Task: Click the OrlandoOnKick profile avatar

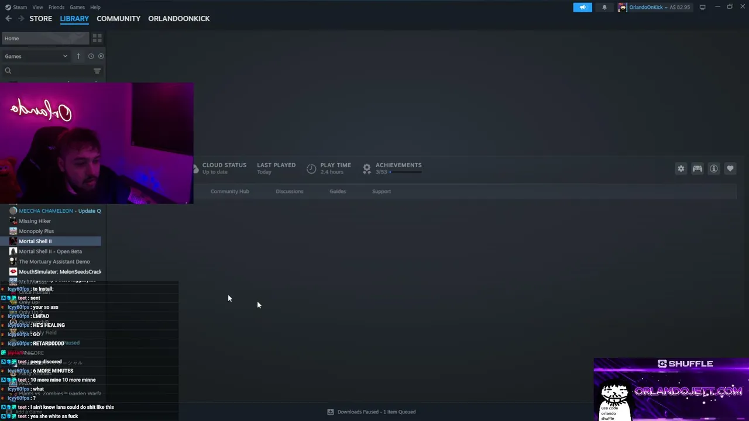Action: tap(622, 7)
